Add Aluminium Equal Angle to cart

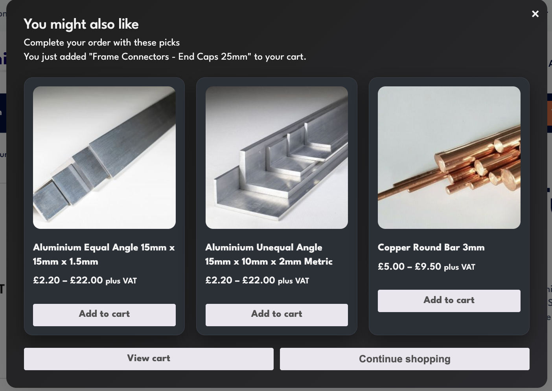pos(104,314)
